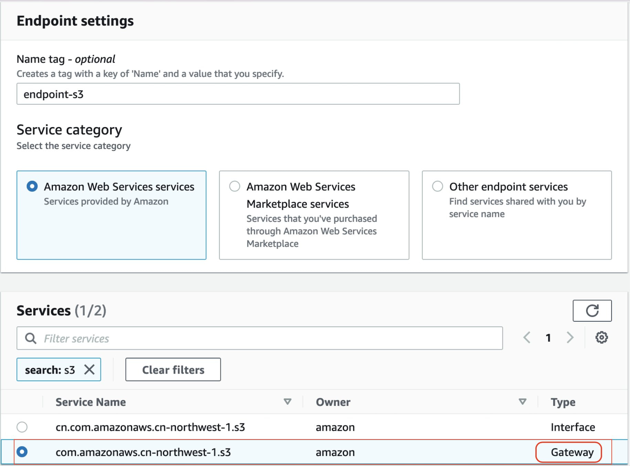
Task: Select Amazon Web Services Marketplace services option
Action: pyautogui.click(x=234, y=187)
